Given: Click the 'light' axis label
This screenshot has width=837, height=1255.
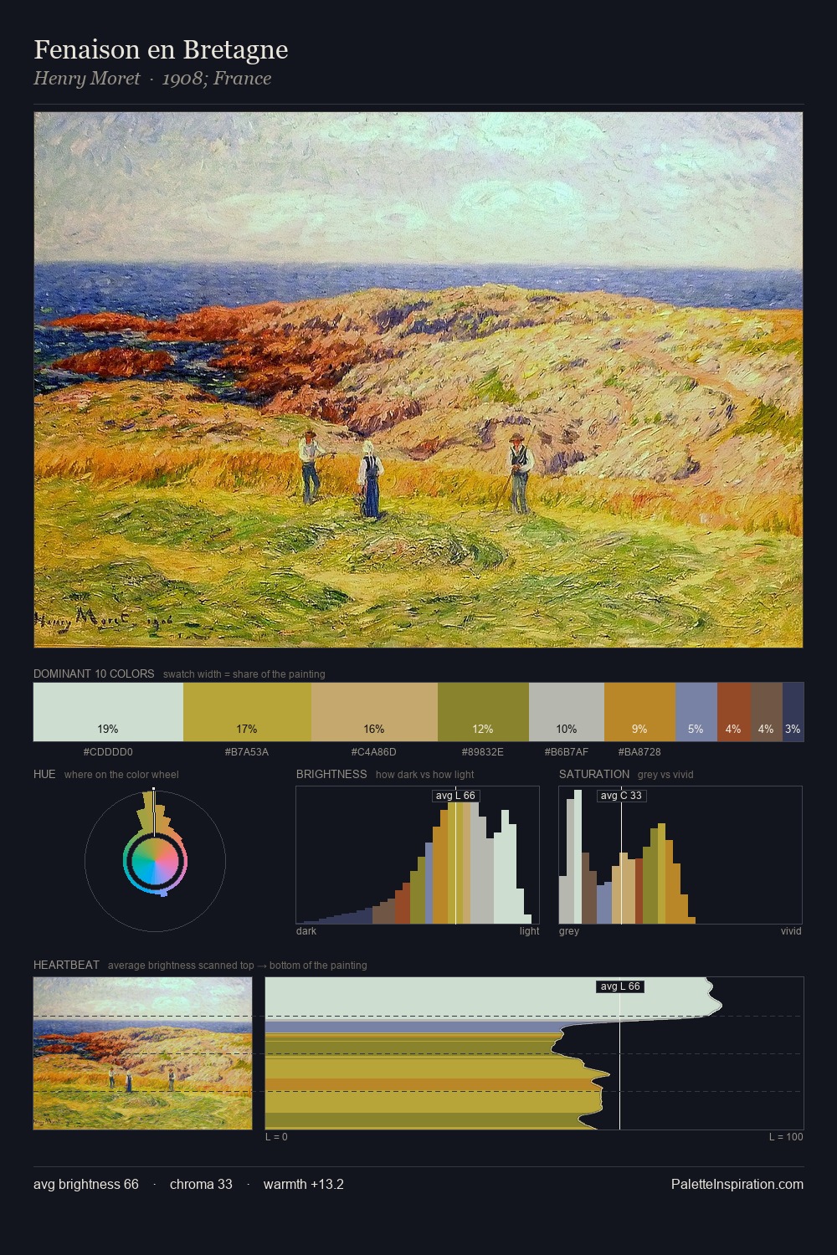Looking at the screenshot, I should (530, 931).
